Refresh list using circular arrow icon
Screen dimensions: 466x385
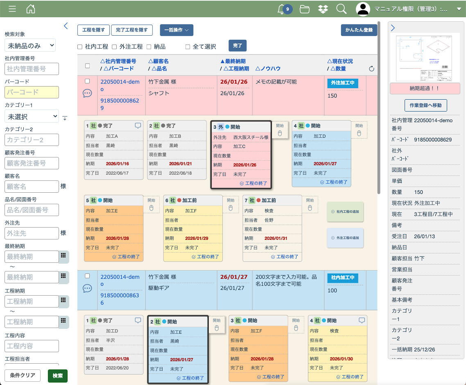coord(371,69)
